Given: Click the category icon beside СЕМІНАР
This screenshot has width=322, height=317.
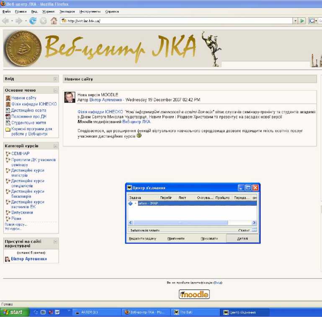Looking at the screenshot, I should point(8,154).
